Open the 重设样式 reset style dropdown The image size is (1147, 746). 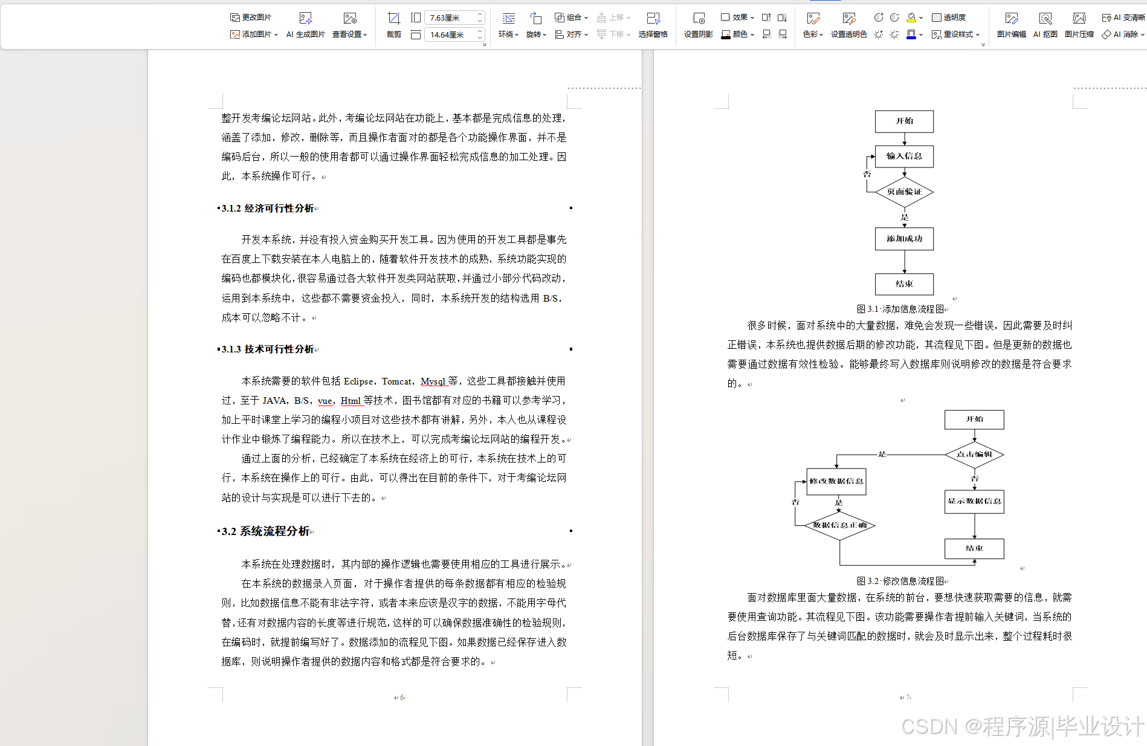tap(955, 34)
